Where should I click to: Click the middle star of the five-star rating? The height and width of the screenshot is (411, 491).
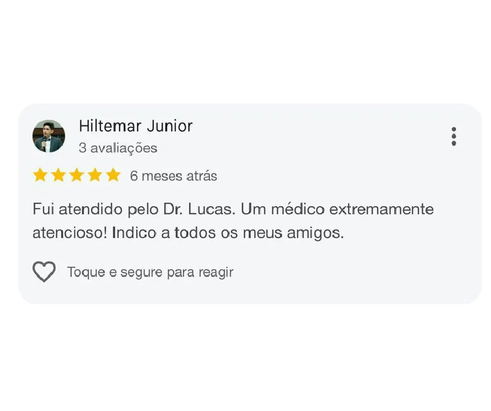point(75,175)
